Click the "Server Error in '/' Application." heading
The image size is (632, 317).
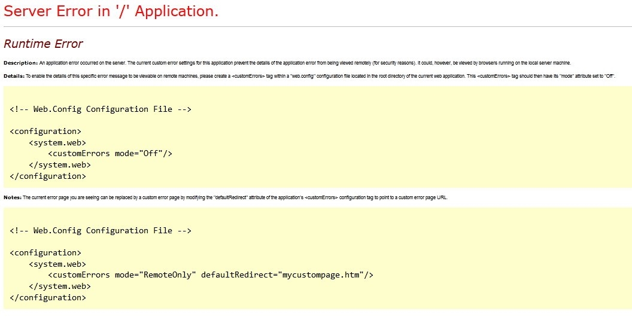click(111, 11)
